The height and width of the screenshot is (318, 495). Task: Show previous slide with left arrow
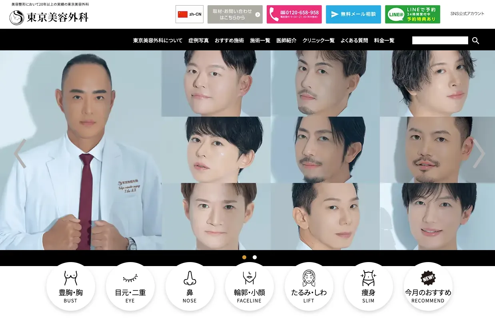point(20,153)
